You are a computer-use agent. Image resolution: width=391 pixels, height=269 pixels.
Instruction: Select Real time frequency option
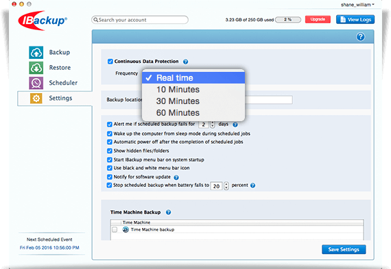193,78
